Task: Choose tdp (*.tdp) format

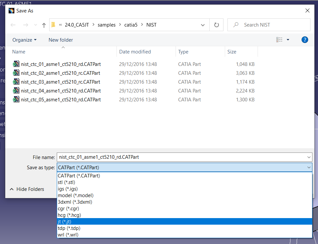Action: (x=184, y=228)
